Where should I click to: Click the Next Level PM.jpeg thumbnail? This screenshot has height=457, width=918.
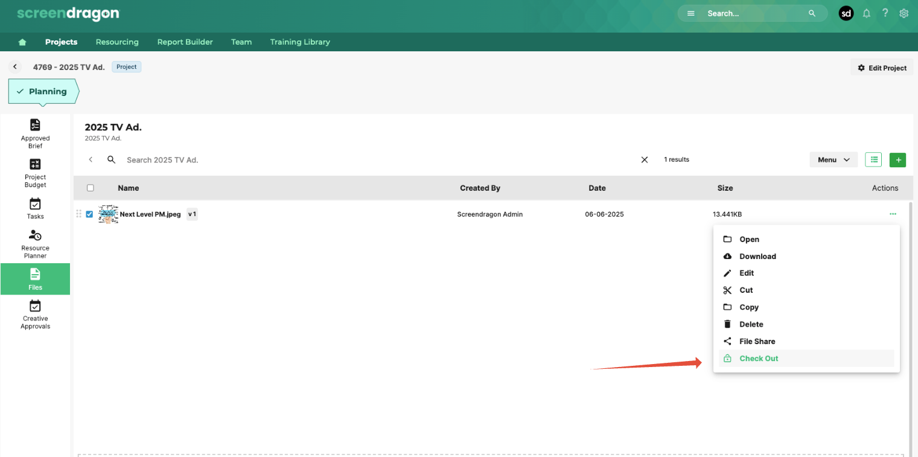coord(108,214)
